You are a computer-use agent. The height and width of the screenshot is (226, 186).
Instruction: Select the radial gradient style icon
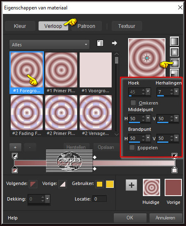click(175, 73)
